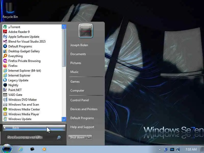Launch the Nightly browser icon
The width and height of the screenshot is (204, 153).
tap(5, 85)
